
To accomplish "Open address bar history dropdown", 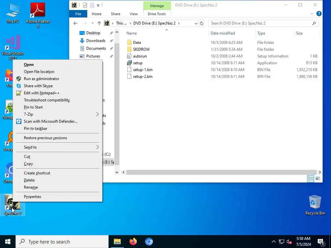I will pyautogui.click(x=196, y=23).
